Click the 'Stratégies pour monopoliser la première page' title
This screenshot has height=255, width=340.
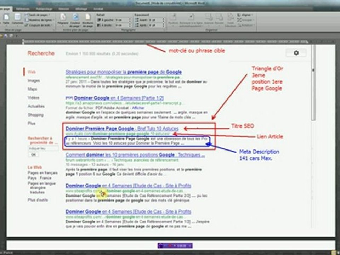(124, 72)
